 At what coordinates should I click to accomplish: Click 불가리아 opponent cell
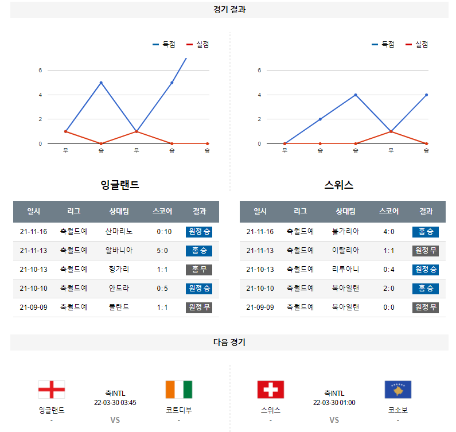point(345,232)
